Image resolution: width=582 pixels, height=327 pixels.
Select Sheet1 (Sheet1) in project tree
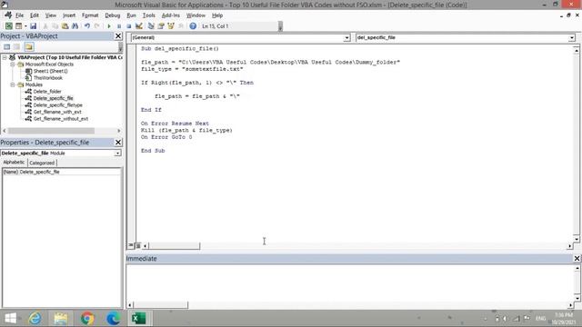(x=51, y=71)
